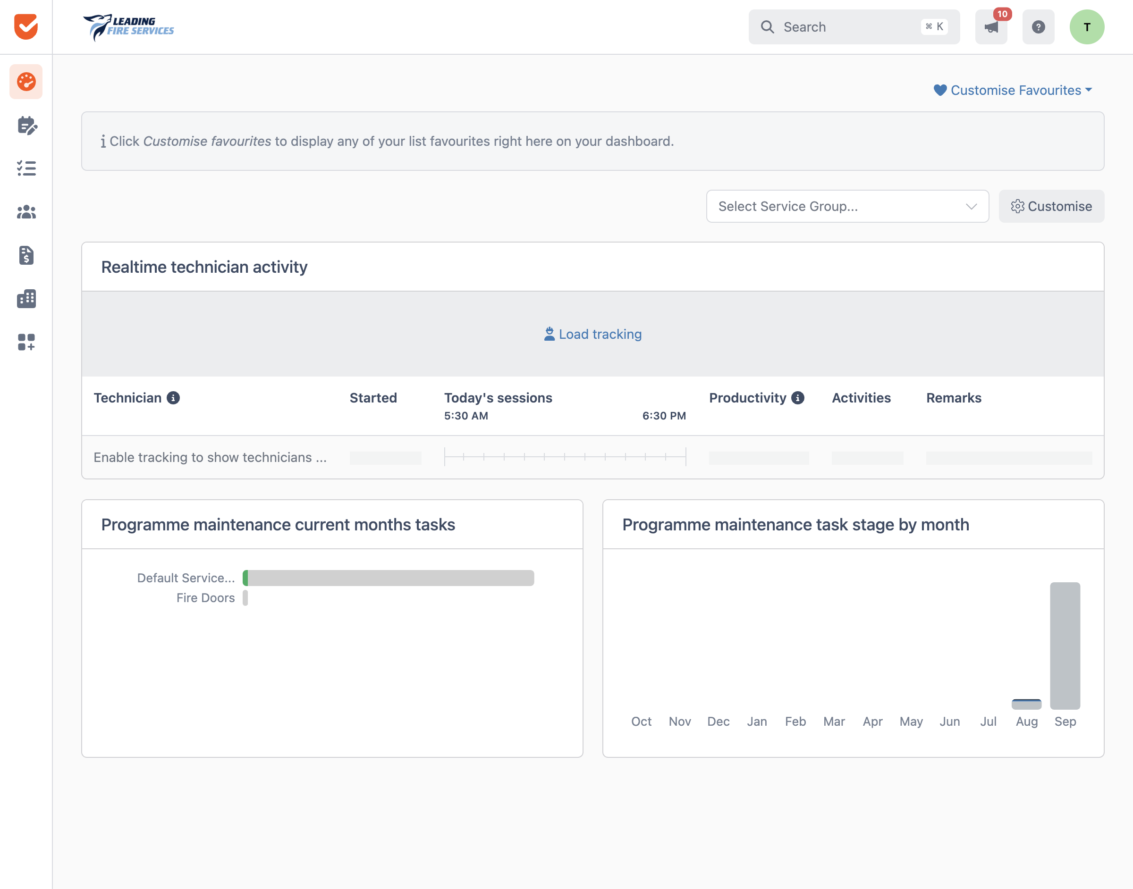Open the invoice dollar document icon
The image size is (1133, 889).
[x=26, y=255]
